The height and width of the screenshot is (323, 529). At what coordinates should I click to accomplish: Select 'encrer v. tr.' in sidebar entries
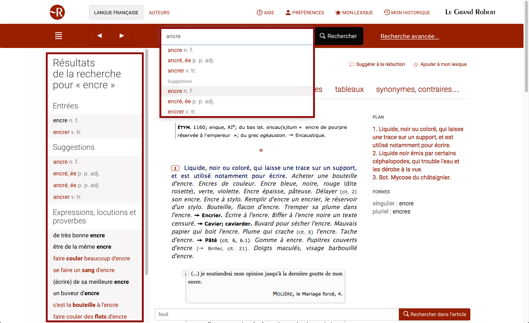point(95,132)
